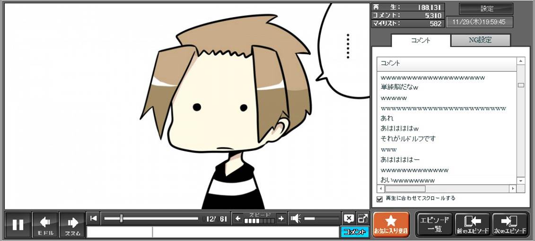Toggle the auto-scroll with playback checkbox
The width and height of the screenshot is (535, 241).
pyautogui.click(x=379, y=199)
